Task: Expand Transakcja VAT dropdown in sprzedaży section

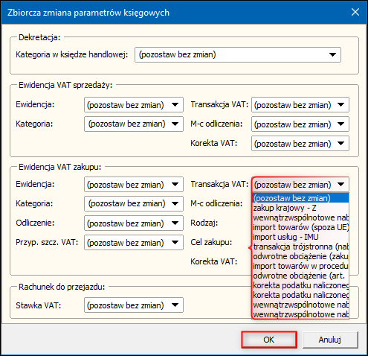Action: pos(300,105)
